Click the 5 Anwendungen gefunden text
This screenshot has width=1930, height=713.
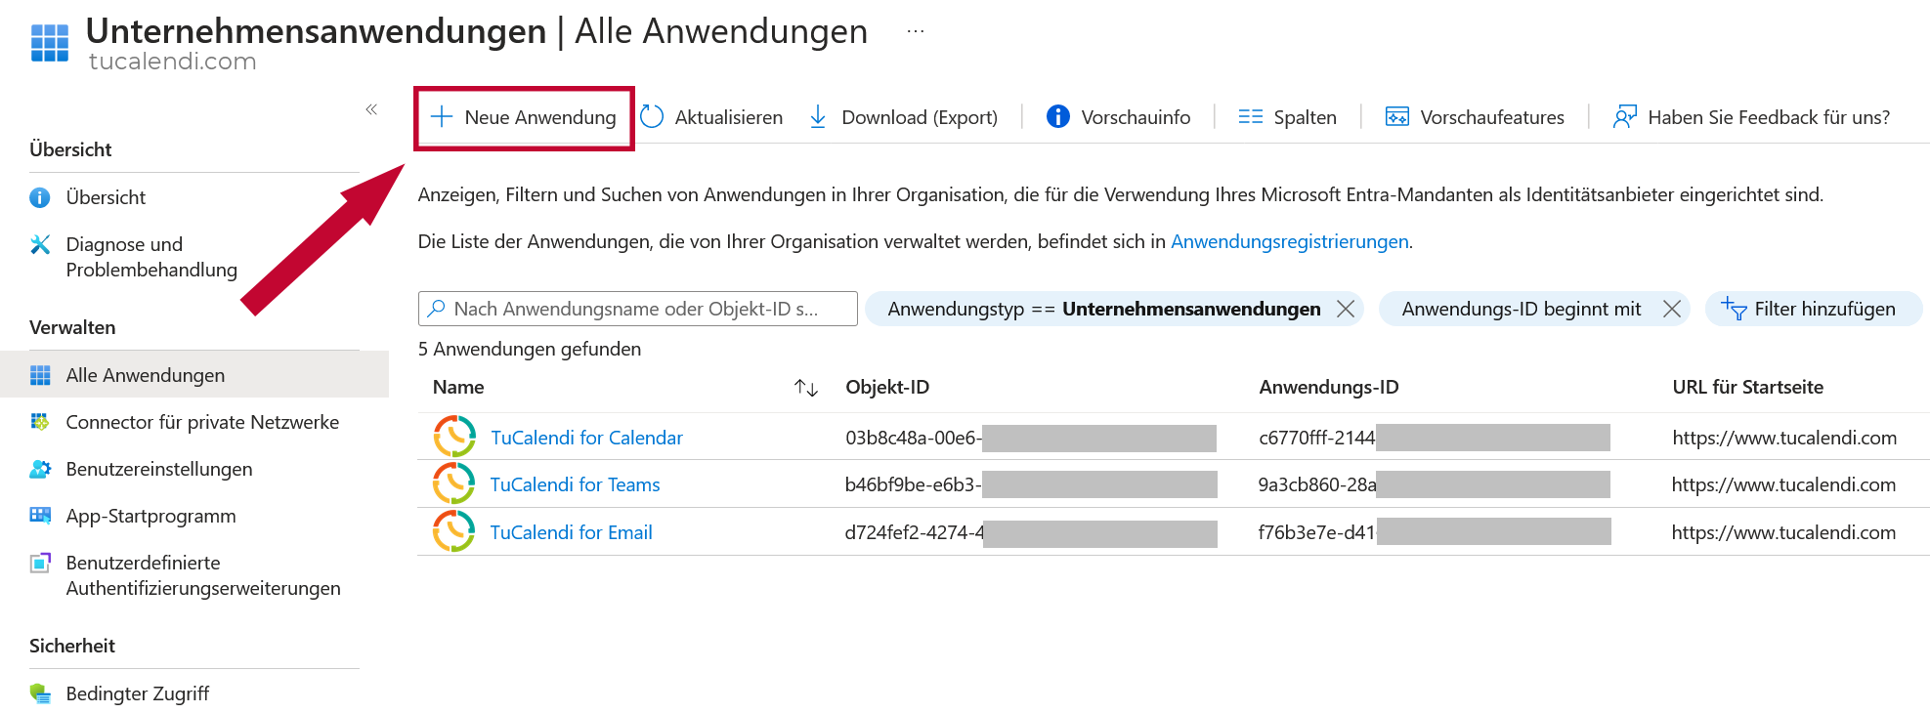click(530, 349)
